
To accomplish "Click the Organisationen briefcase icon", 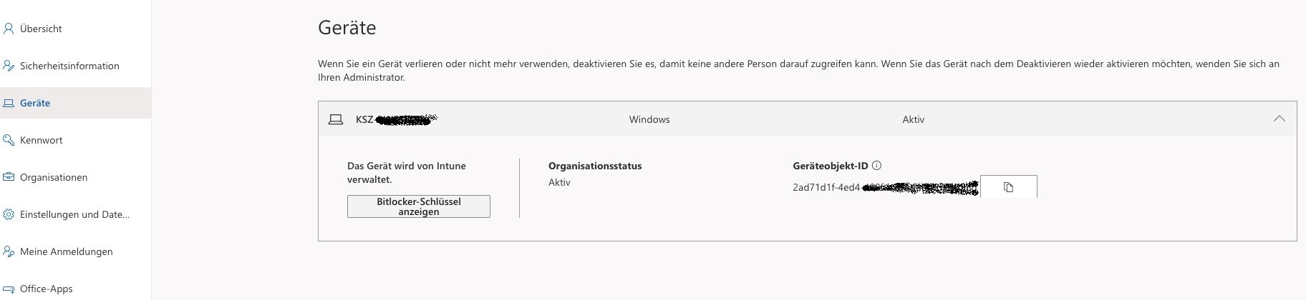I will pos(9,177).
